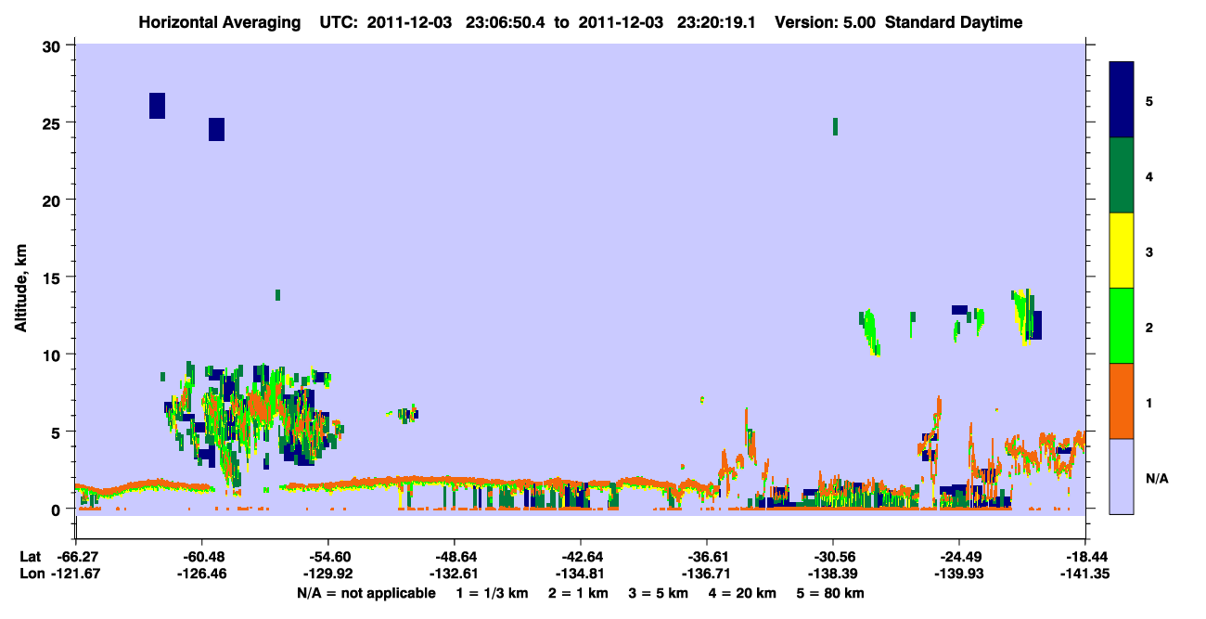Viewport: 1206px width, 619px height.
Task: Click the longitude value -141.35
Action: pos(1085,574)
